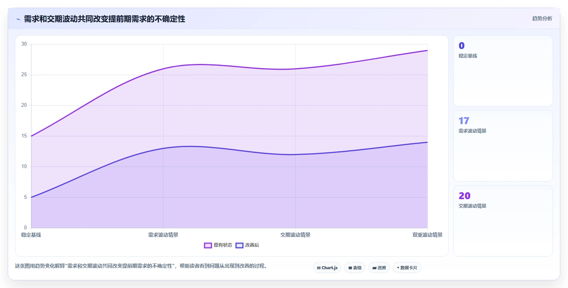Screen dimensions: 568x288
Task: Click the 表格 tag button
Action: point(355,268)
